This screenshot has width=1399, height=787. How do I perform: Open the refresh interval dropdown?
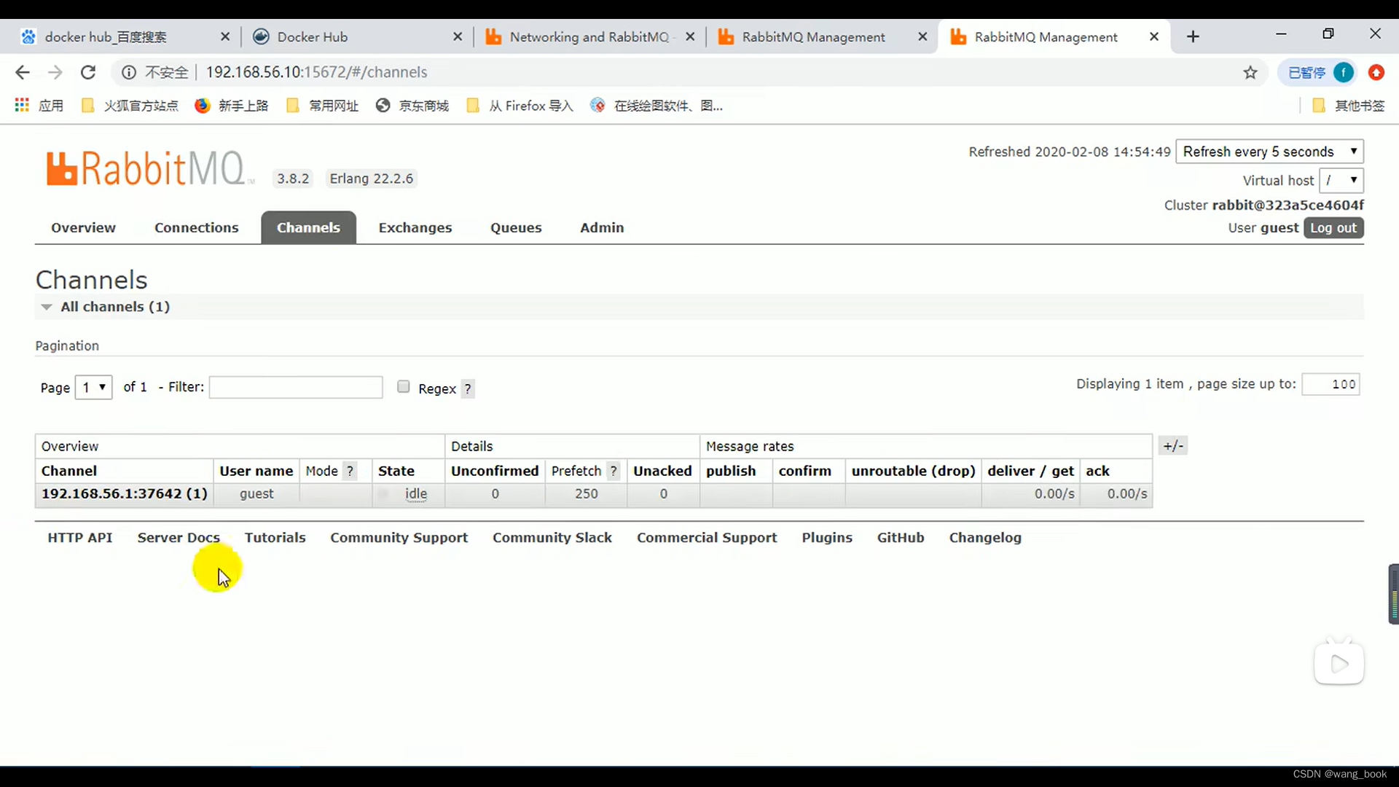tap(1269, 152)
